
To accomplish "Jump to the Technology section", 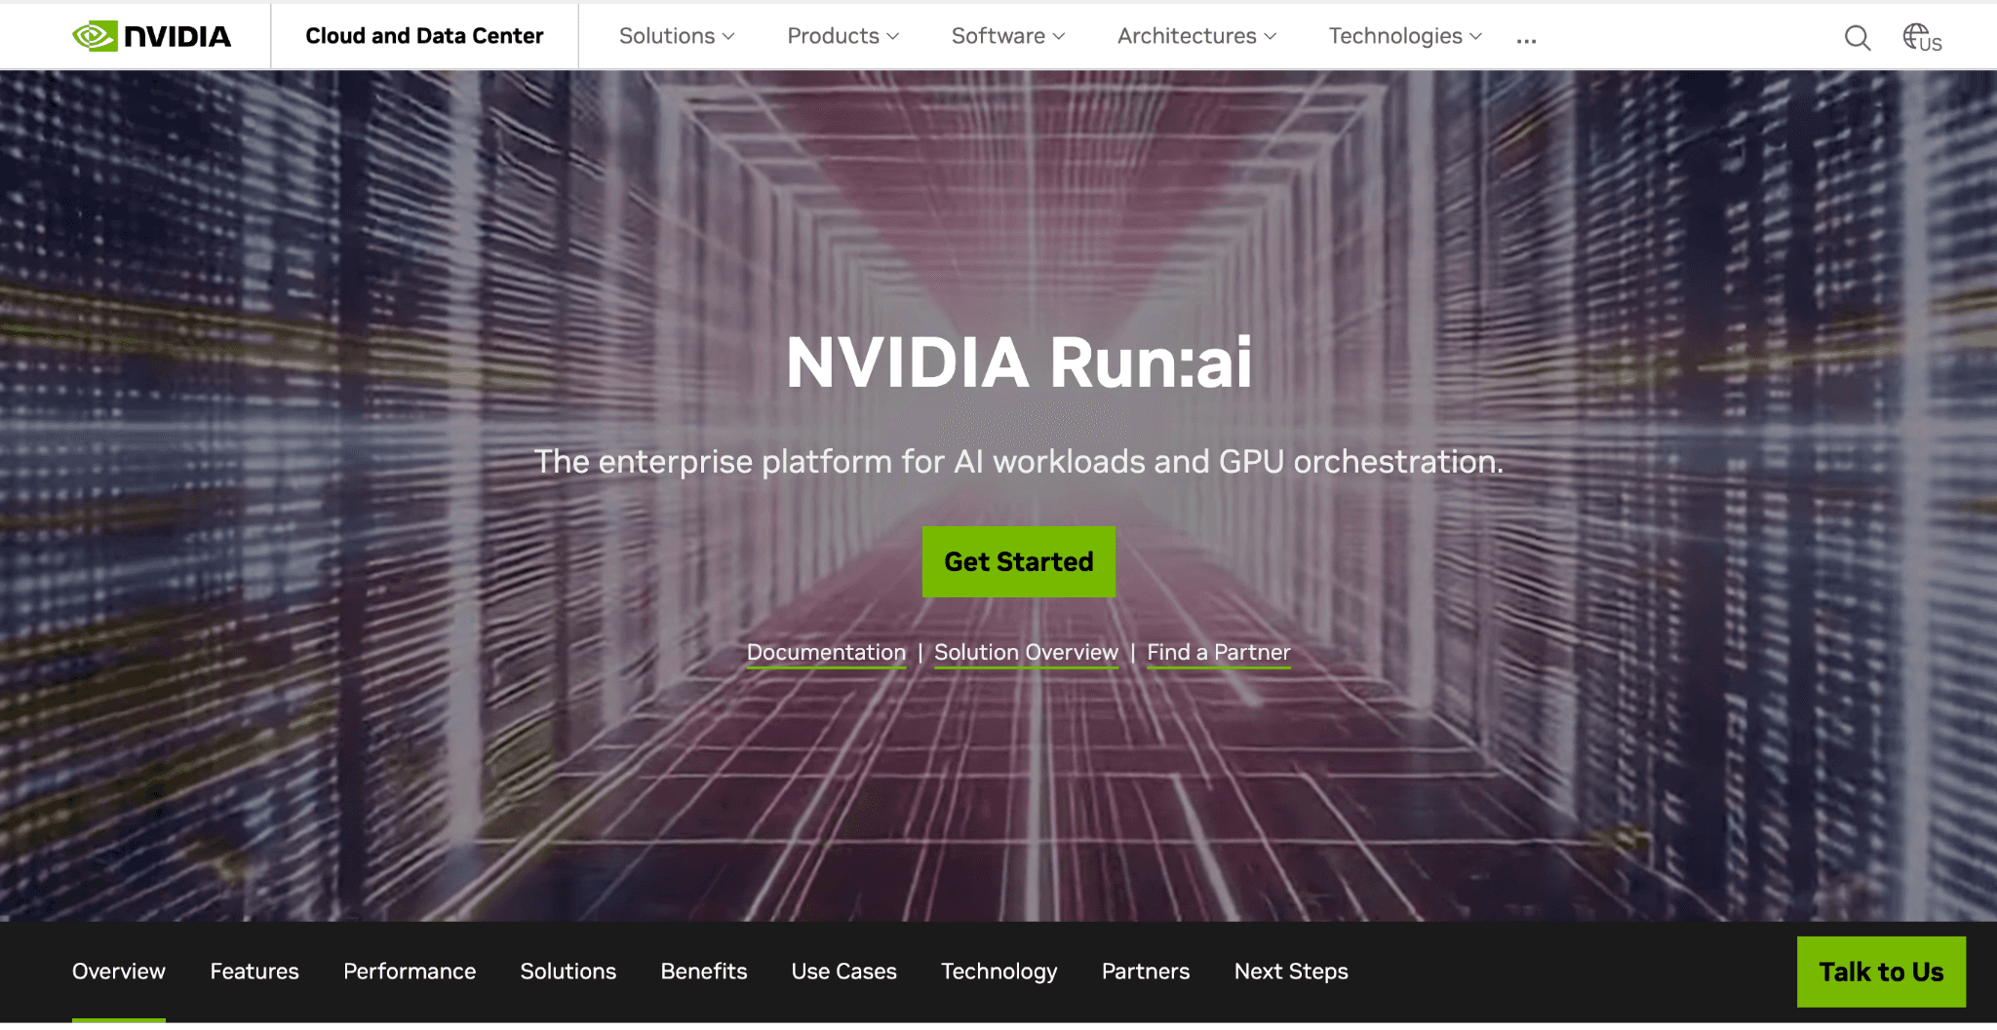I will pyautogui.click(x=999, y=972).
